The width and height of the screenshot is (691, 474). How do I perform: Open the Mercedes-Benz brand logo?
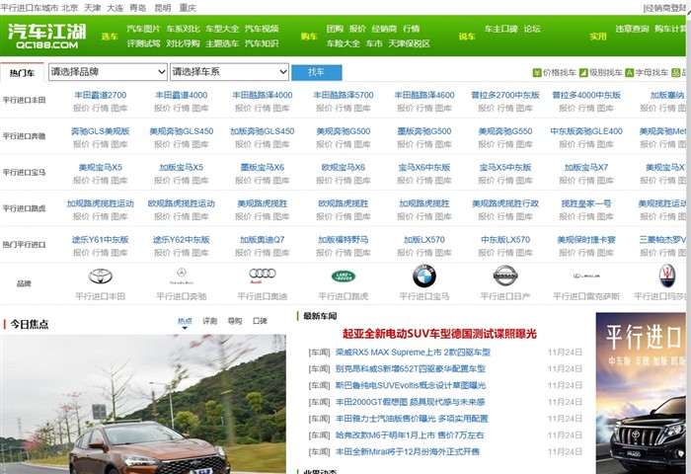[x=182, y=276]
